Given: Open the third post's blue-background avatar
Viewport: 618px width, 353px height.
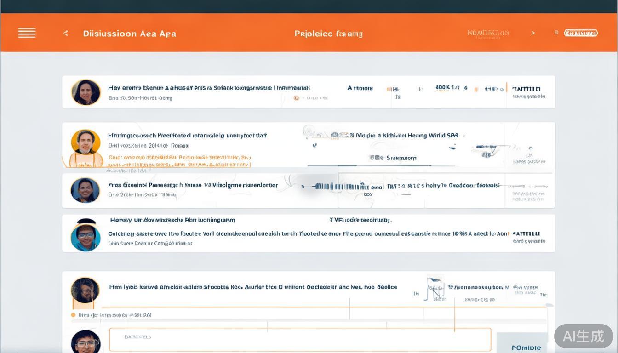Looking at the screenshot, I should (85, 190).
